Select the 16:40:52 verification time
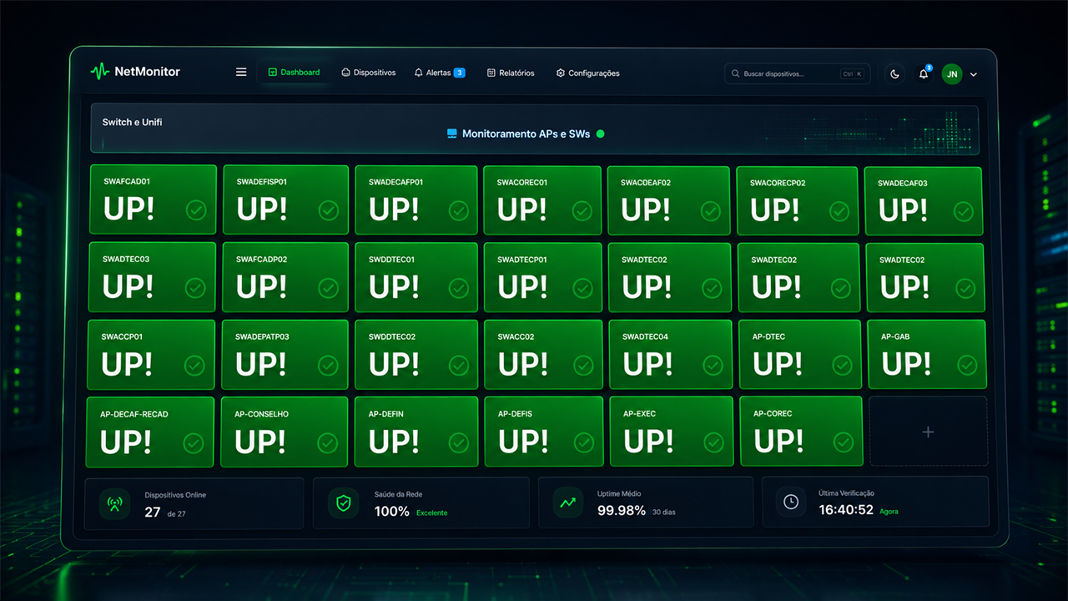Viewport: 1068px width, 601px height. tap(846, 510)
